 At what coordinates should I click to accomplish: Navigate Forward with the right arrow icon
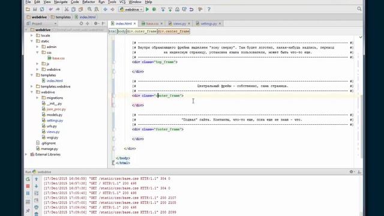(112, 10)
